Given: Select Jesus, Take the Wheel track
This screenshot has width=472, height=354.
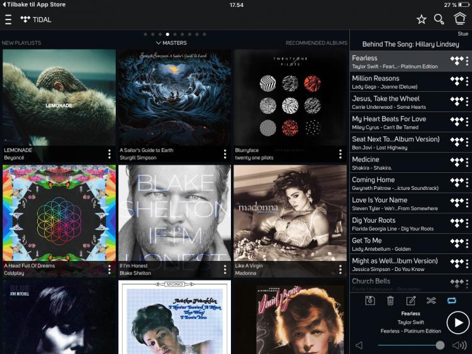Looking at the screenshot, I should pos(410,102).
